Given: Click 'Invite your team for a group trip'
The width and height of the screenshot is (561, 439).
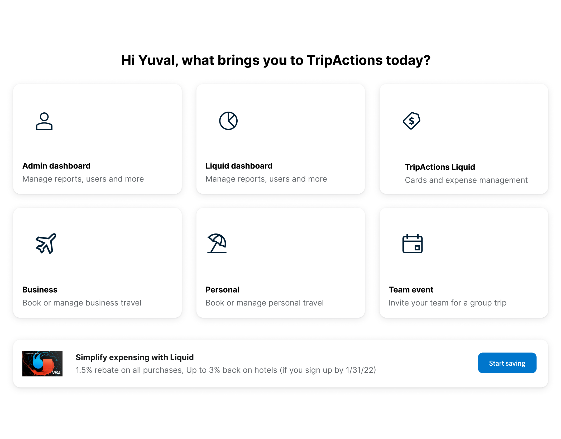Looking at the screenshot, I should 447,303.
